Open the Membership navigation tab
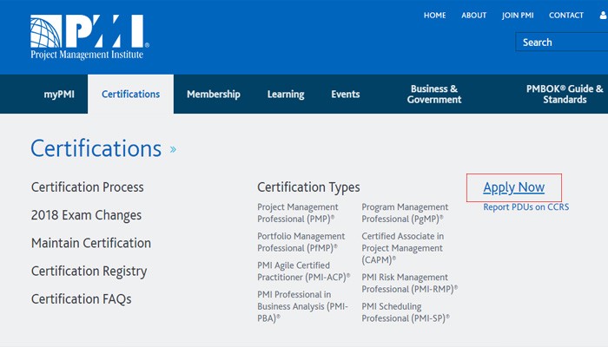 [214, 94]
